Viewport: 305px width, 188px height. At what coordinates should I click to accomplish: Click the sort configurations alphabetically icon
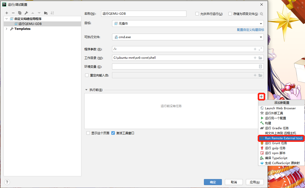pos(52,13)
